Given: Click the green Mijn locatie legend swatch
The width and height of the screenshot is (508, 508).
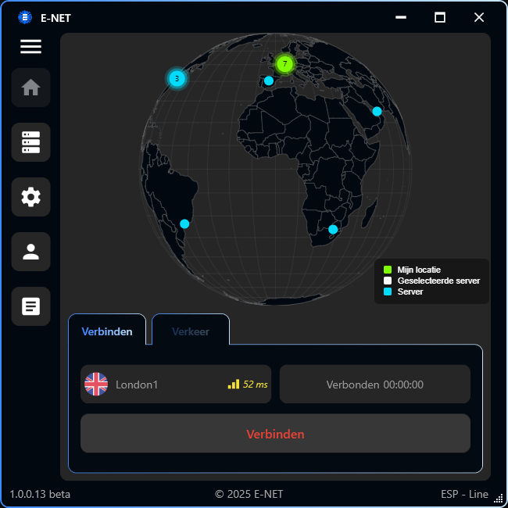Looking at the screenshot, I should (x=388, y=270).
